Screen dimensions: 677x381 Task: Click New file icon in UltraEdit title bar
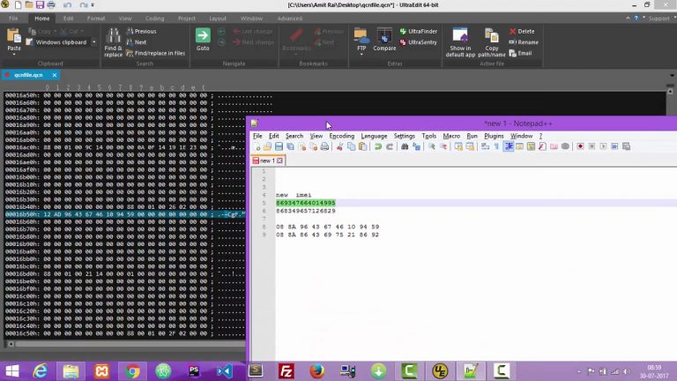point(19,5)
